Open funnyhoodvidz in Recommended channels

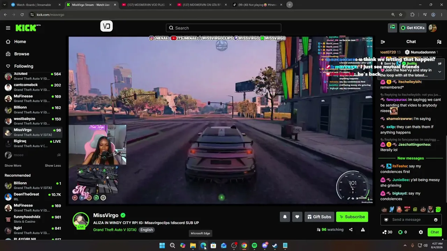(x=32, y=219)
